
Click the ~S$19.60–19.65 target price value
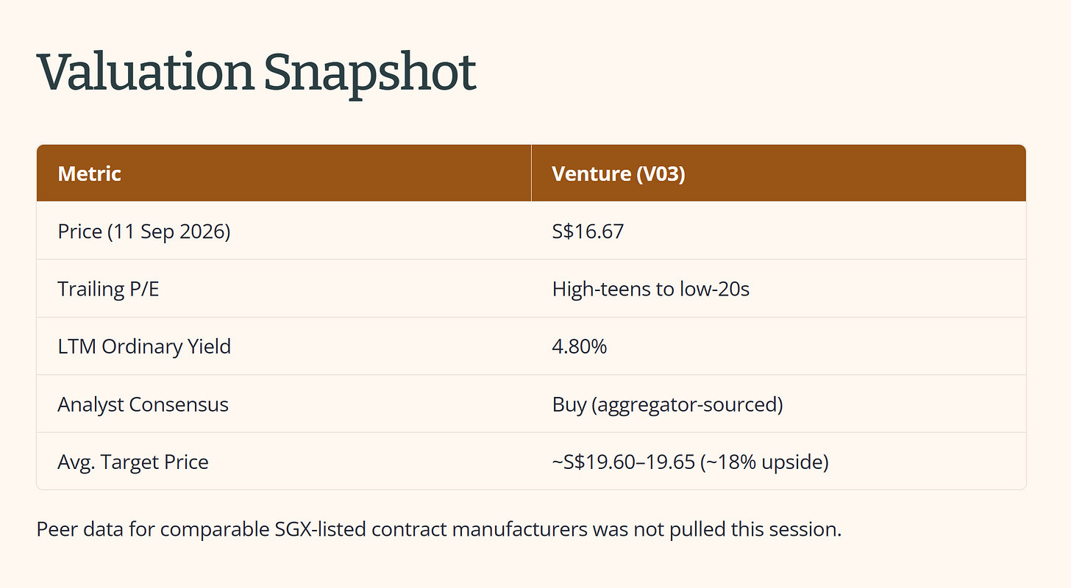click(x=644, y=462)
